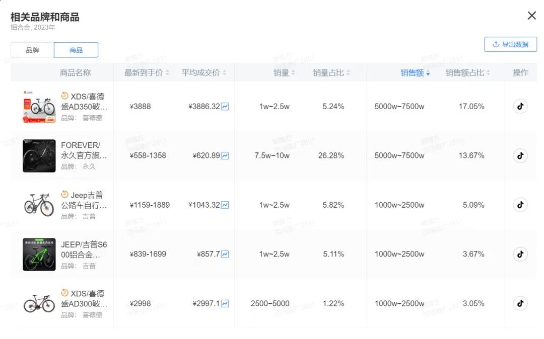Open price trend chart icon beside ¥3886.32
The image size is (544, 339).
click(x=225, y=107)
